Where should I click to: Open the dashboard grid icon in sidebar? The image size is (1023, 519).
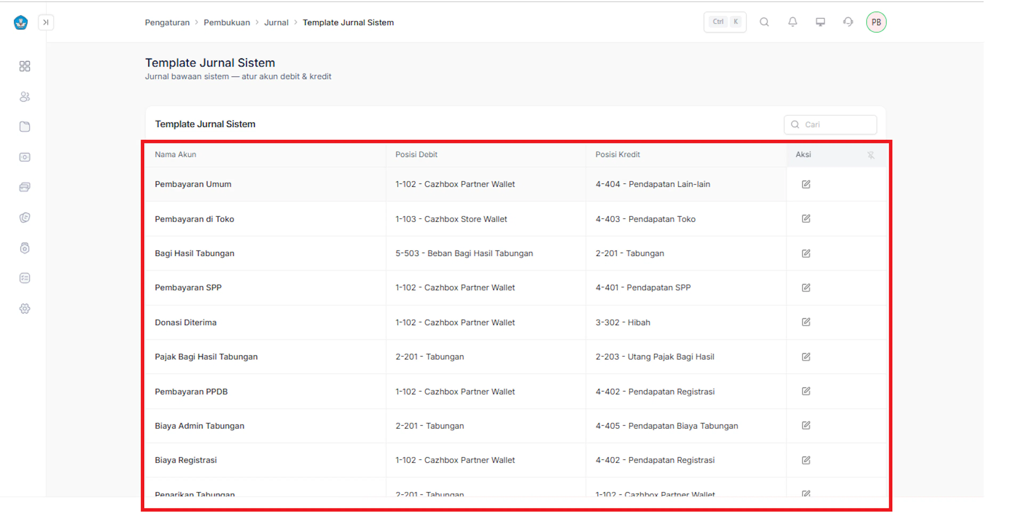tap(25, 66)
